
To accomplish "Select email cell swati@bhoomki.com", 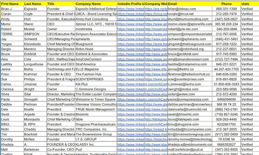I will point(190,114).
